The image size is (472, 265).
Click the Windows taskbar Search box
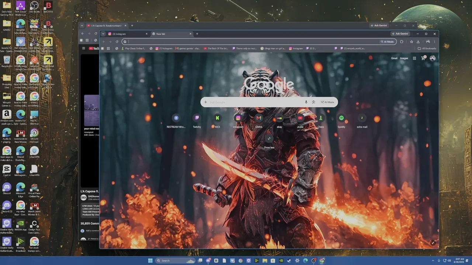coord(176,261)
